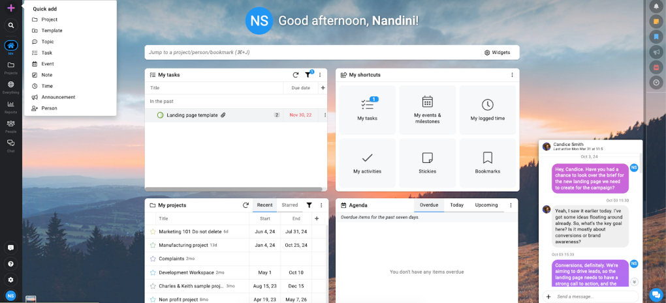
Task: Open the Everything globe icon
Action: pyautogui.click(x=11, y=84)
